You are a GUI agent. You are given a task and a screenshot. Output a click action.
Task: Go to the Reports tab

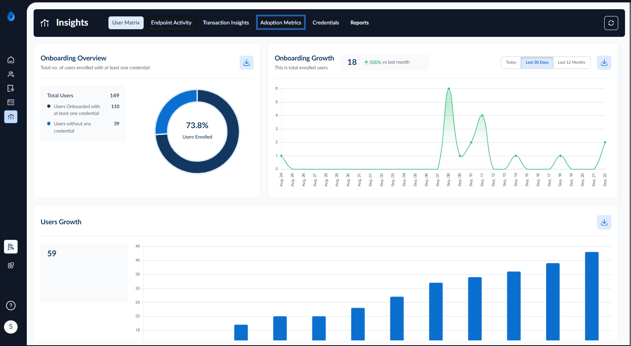(x=360, y=23)
